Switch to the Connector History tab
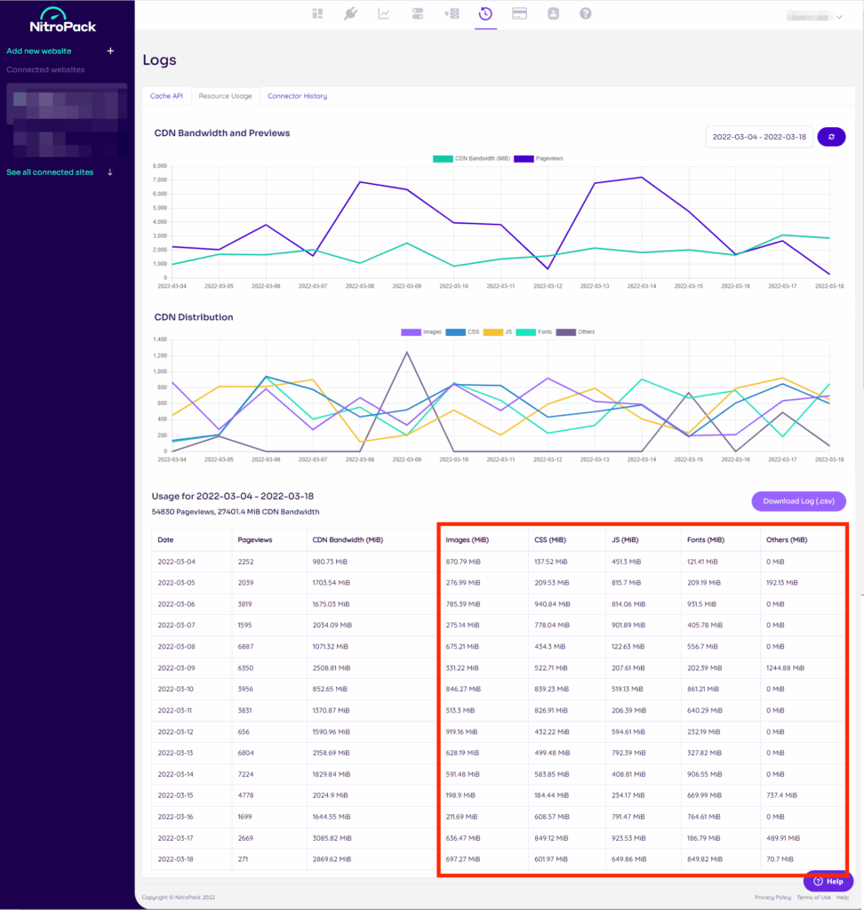 point(297,96)
